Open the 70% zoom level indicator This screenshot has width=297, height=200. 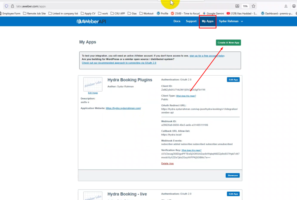[245, 6]
